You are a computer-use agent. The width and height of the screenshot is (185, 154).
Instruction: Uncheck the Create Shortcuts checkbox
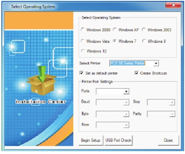(136, 73)
